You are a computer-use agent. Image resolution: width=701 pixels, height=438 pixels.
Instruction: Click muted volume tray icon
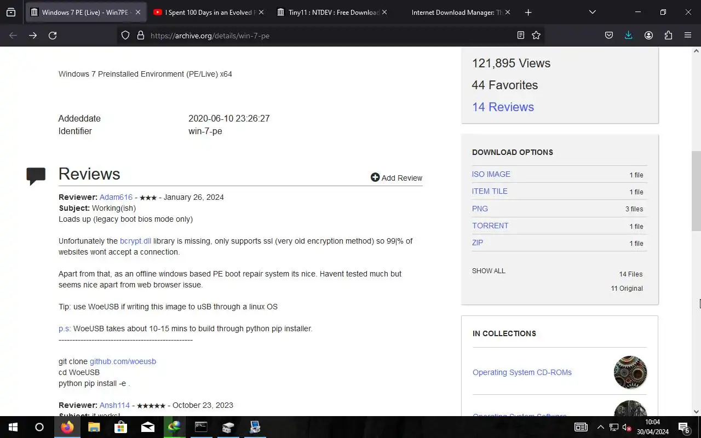(x=627, y=427)
